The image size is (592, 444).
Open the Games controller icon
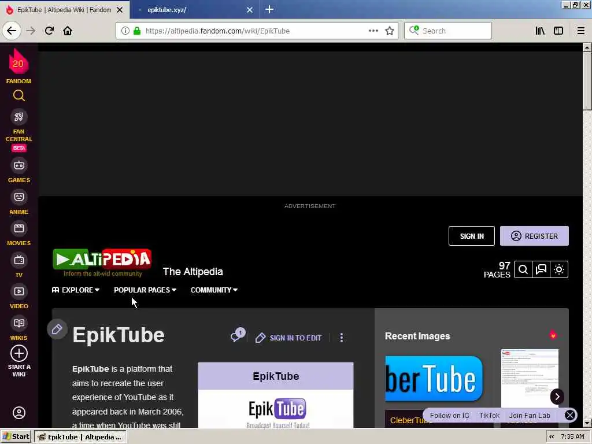tap(19, 165)
